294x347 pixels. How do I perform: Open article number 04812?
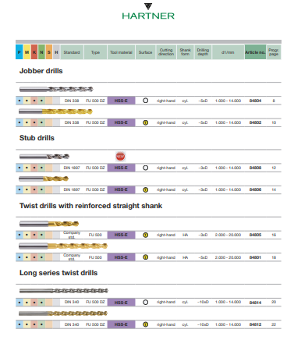[x=255, y=324]
